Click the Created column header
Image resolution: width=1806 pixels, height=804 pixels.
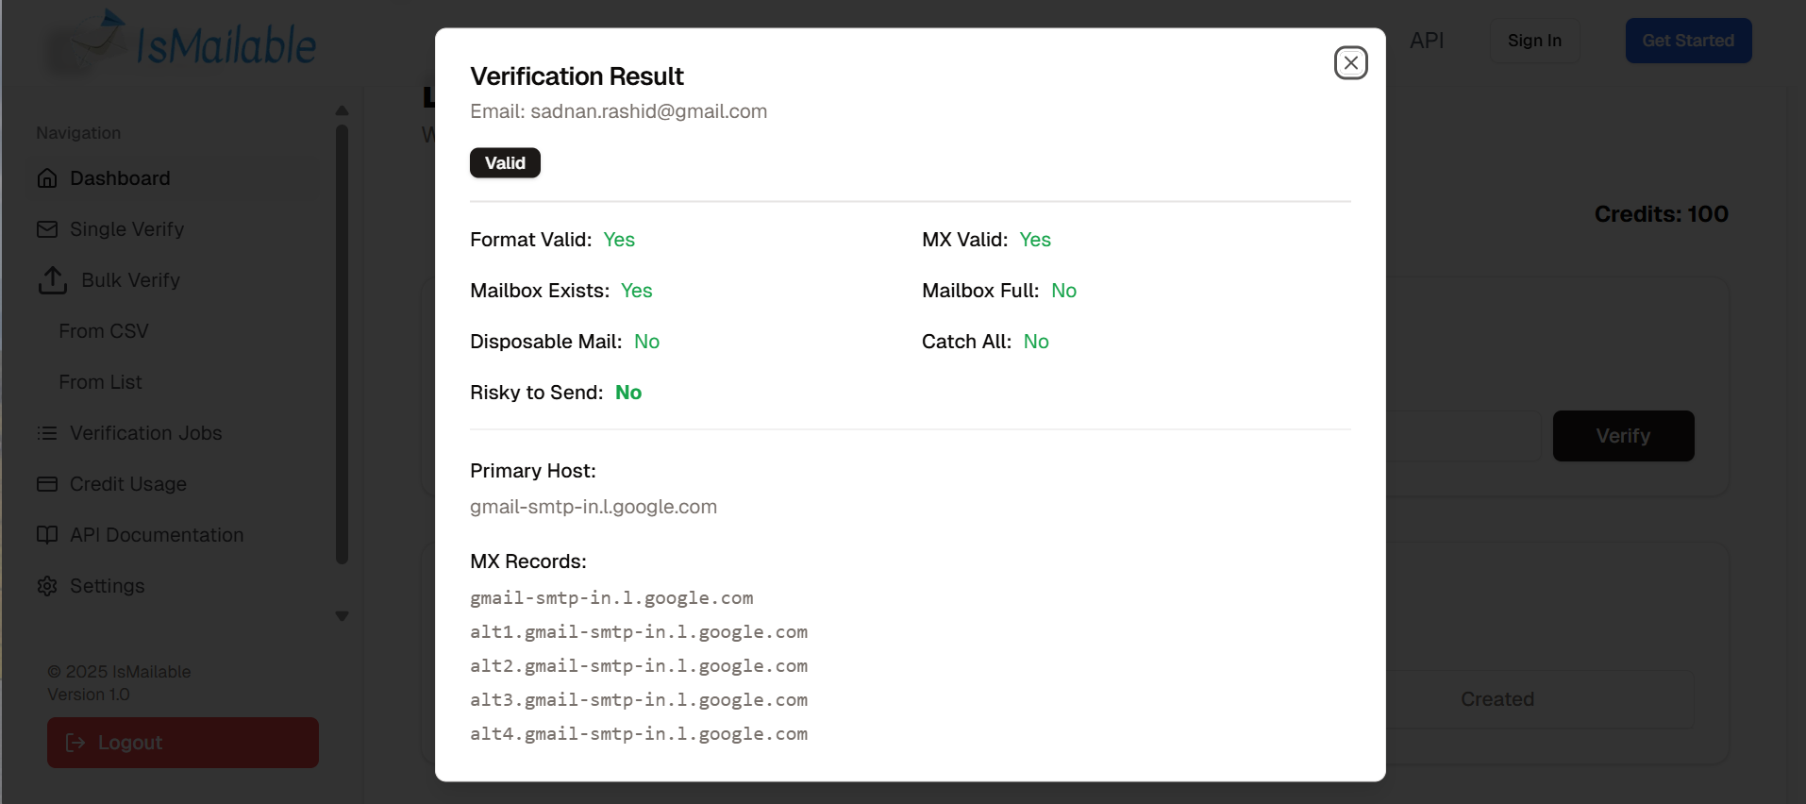[x=1497, y=699]
